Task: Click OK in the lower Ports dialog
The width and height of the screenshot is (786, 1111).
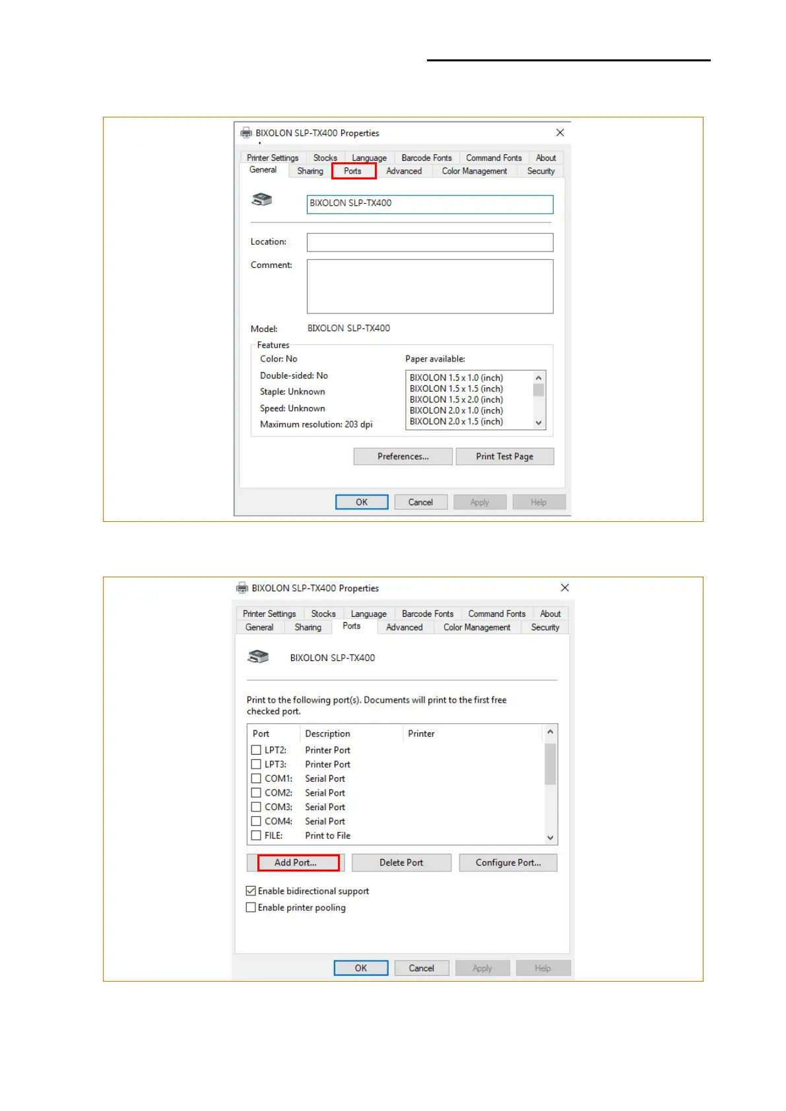Action: (361, 968)
